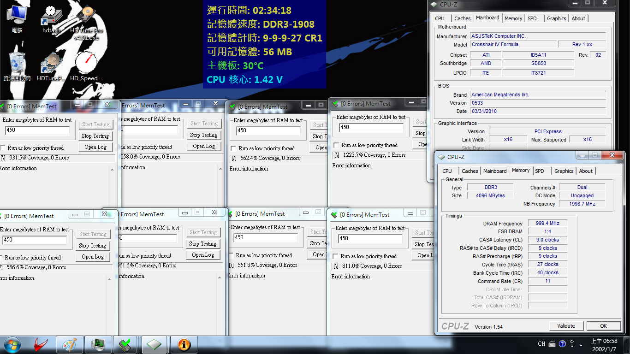Open the Paint palette taskbar icon
The width and height of the screenshot is (630, 354).
[x=70, y=344]
